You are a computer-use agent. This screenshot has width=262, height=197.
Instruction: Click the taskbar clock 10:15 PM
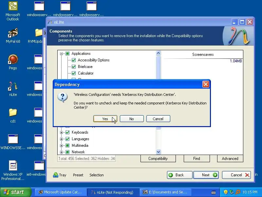coord(250,192)
